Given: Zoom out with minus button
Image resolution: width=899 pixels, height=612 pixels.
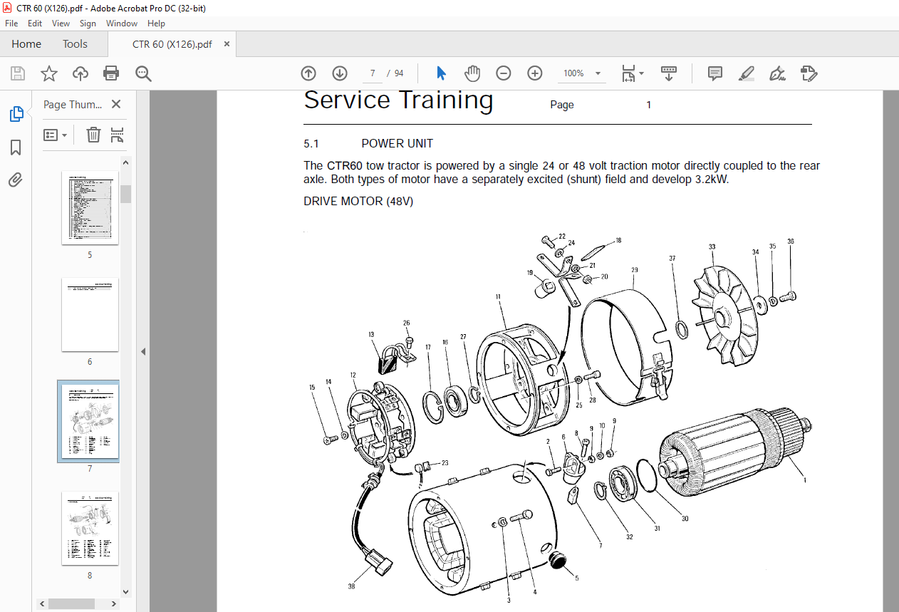Looking at the screenshot, I should point(504,73).
